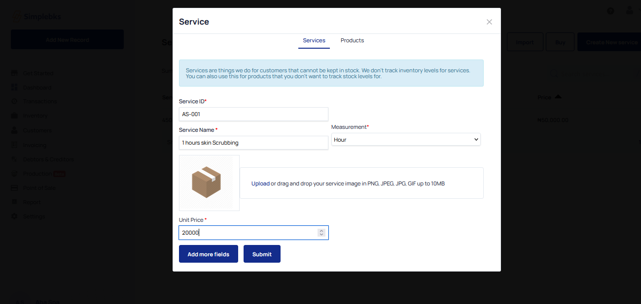Viewport: 641px width, 304px height.
Task: Increase Unit Price using the spinner up arrow
Action: [321, 231]
